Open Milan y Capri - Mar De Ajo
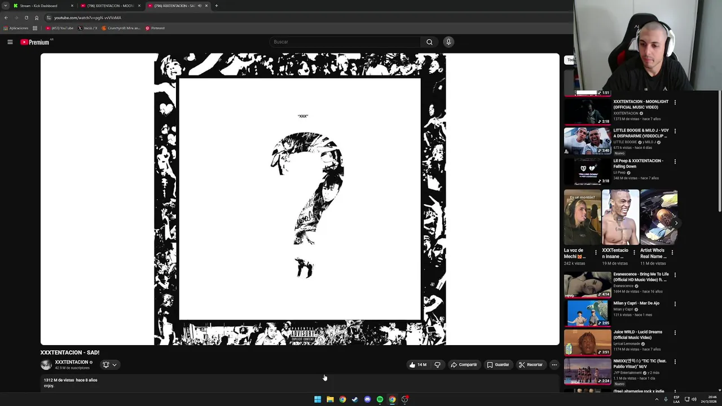This screenshot has width=722, height=406. click(x=636, y=303)
